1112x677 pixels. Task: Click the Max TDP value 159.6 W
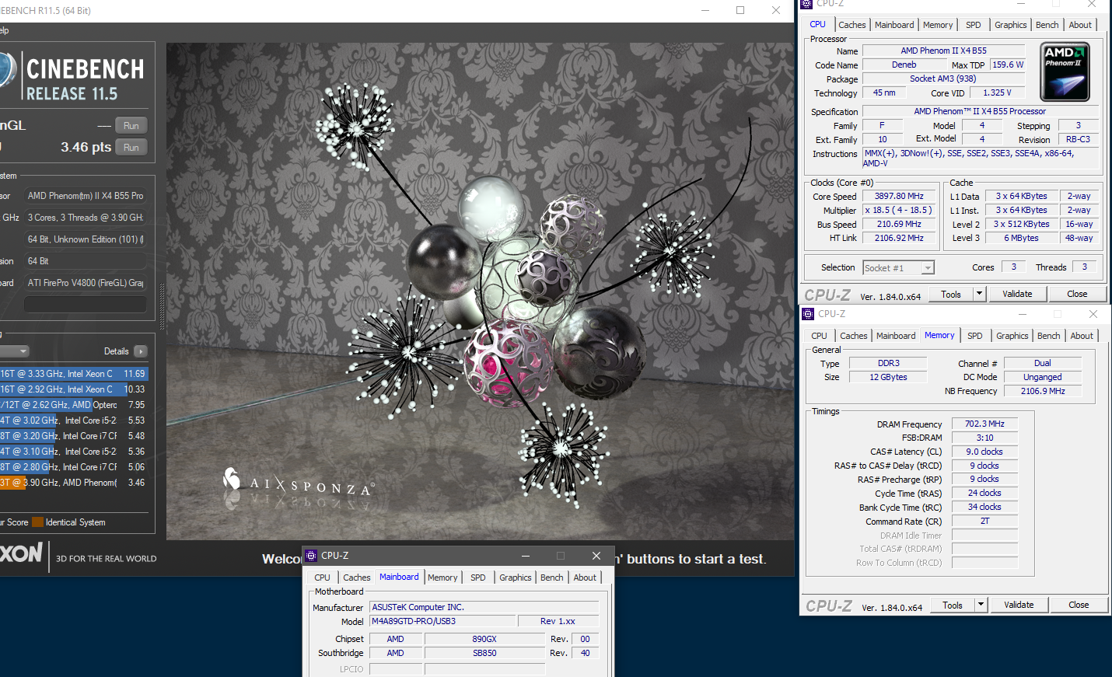(x=1008, y=65)
